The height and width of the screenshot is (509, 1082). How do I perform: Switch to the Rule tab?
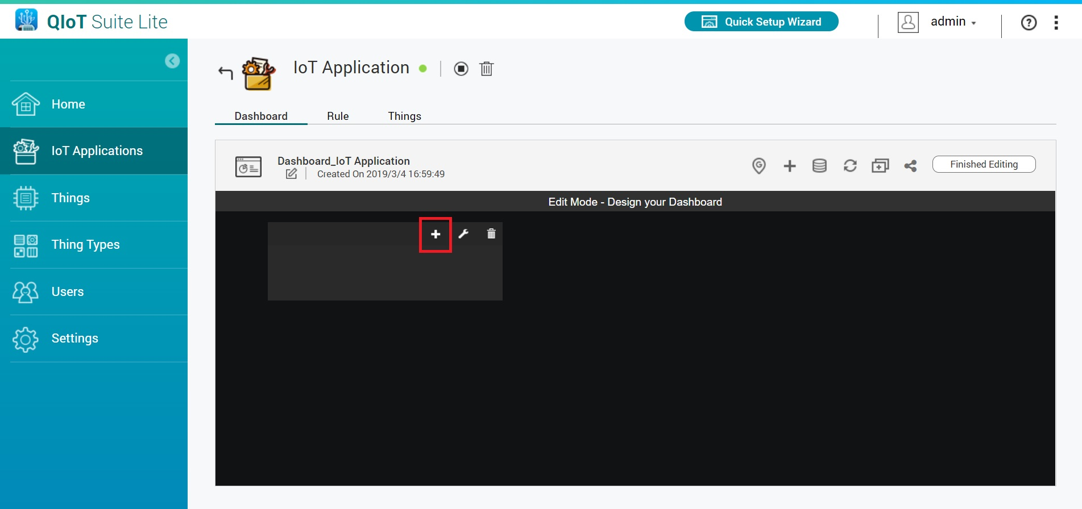click(x=338, y=116)
